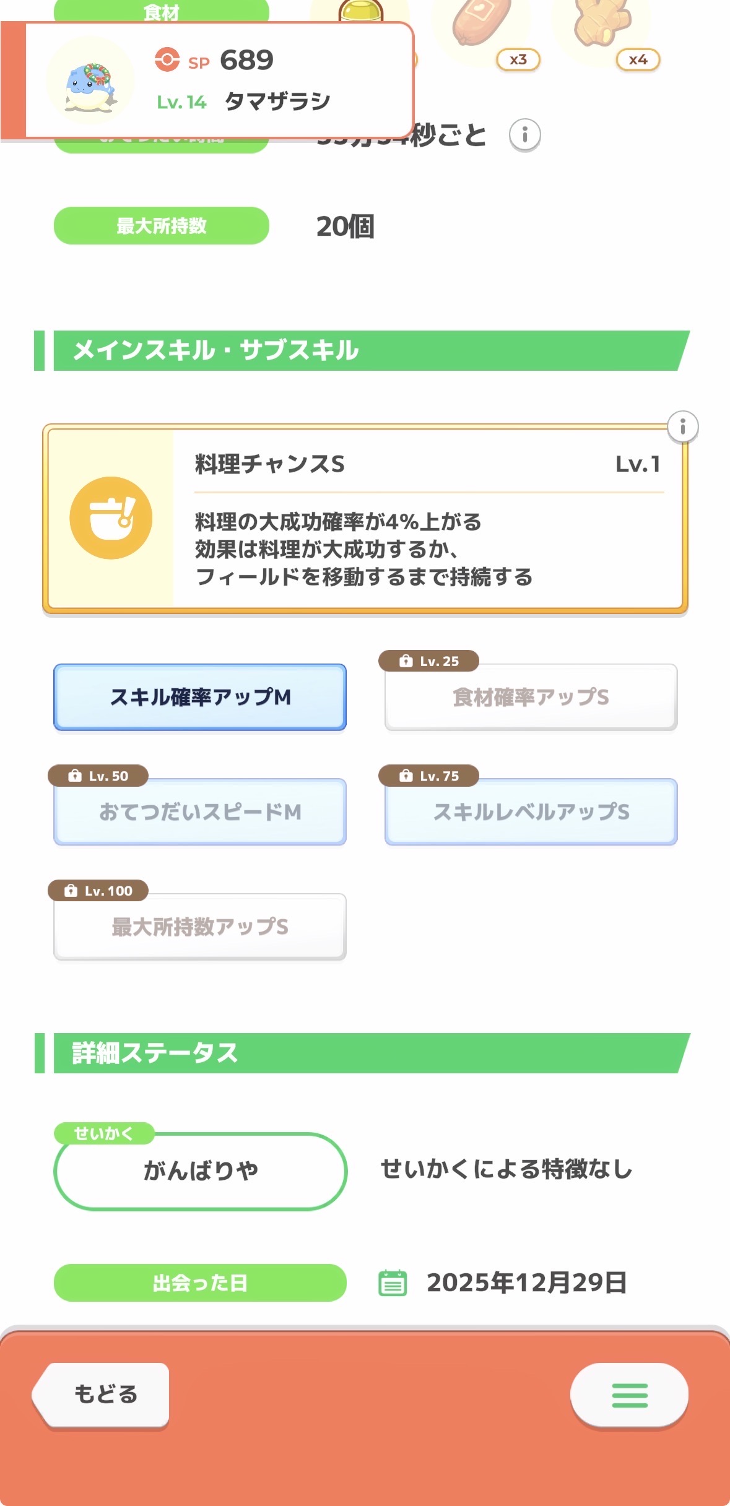Tap the Poké Ball SP icon
Viewport: 730px width, 1506px height.
pyautogui.click(x=167, y=60)
